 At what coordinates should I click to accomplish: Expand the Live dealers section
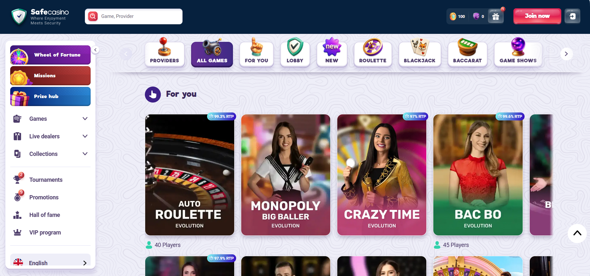click(50, 136)
